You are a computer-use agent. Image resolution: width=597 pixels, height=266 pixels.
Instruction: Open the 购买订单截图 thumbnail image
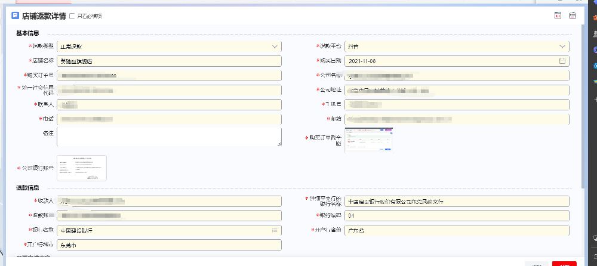click(x=368, y=140)
